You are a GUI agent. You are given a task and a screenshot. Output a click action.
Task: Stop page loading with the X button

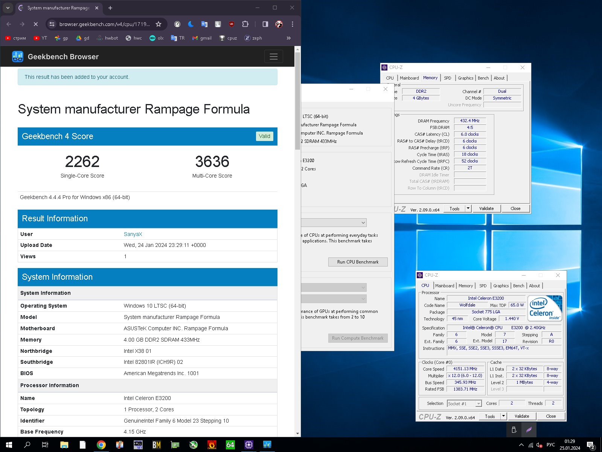[36, 24]
